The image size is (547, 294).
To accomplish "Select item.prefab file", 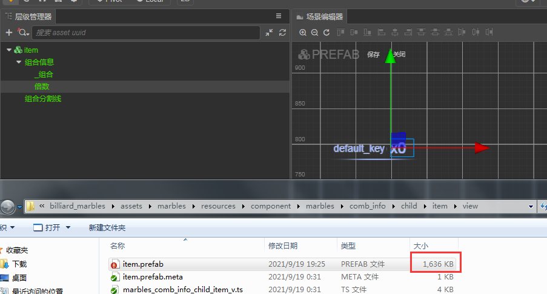I will (143, 264).
